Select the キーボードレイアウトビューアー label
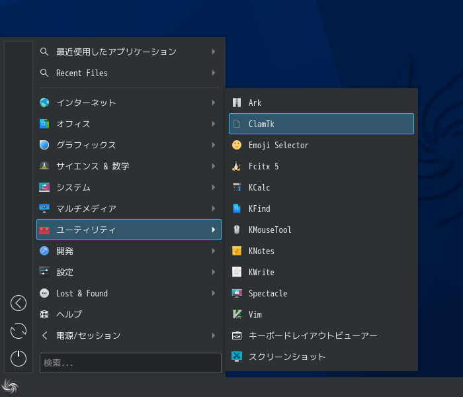This screenshot has width=463, height=397. [313, 335]
